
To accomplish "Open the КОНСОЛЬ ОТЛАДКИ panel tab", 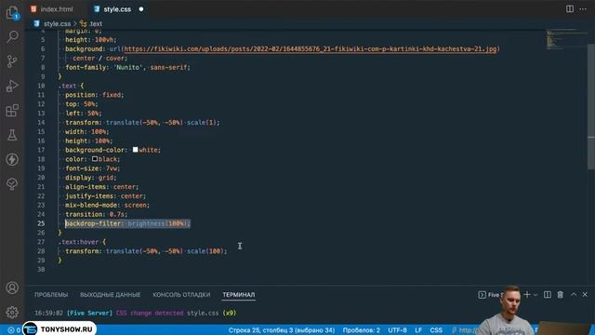I will [181, 295].
